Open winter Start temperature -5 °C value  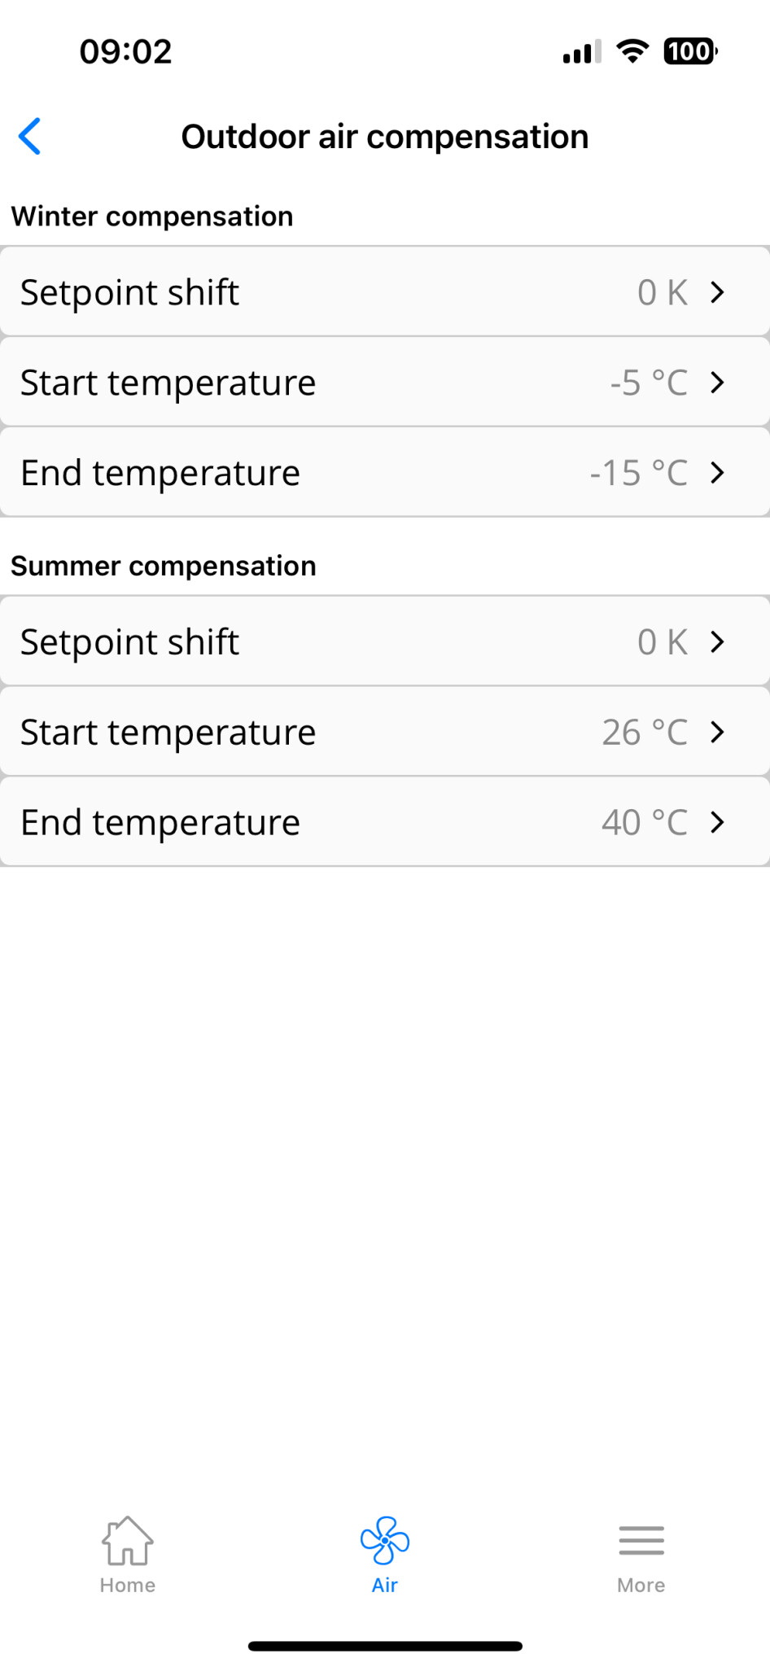click(x=649, y=383)
